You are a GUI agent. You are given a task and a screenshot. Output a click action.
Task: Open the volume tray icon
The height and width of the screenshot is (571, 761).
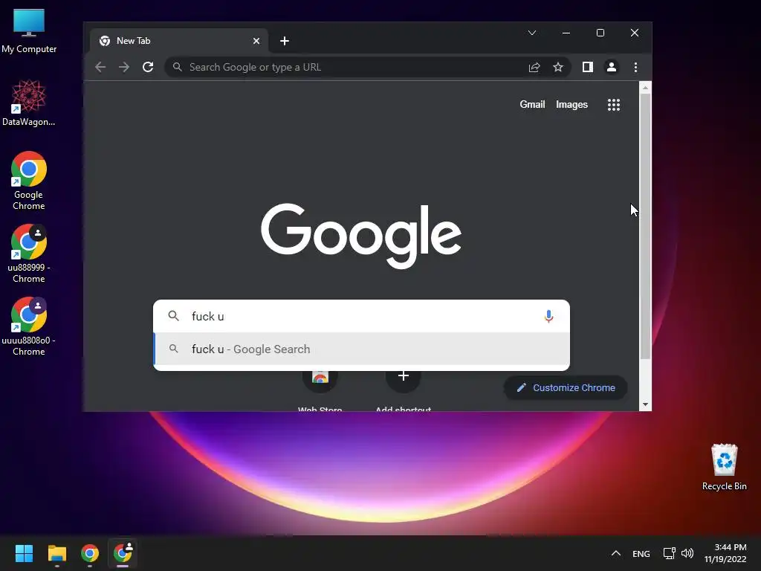tap(687, 553)
